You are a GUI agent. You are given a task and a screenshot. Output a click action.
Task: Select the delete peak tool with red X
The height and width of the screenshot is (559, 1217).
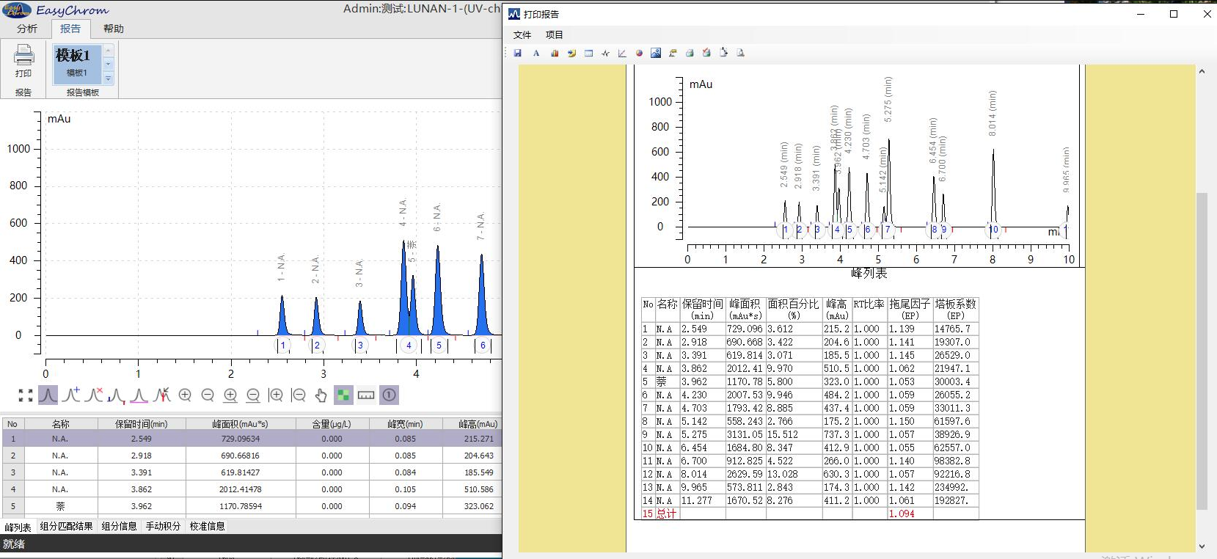coord(94,395)
